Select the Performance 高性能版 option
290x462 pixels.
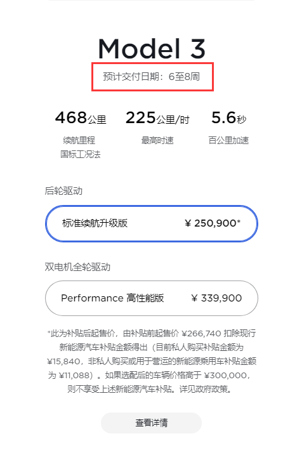click(152, 298)
